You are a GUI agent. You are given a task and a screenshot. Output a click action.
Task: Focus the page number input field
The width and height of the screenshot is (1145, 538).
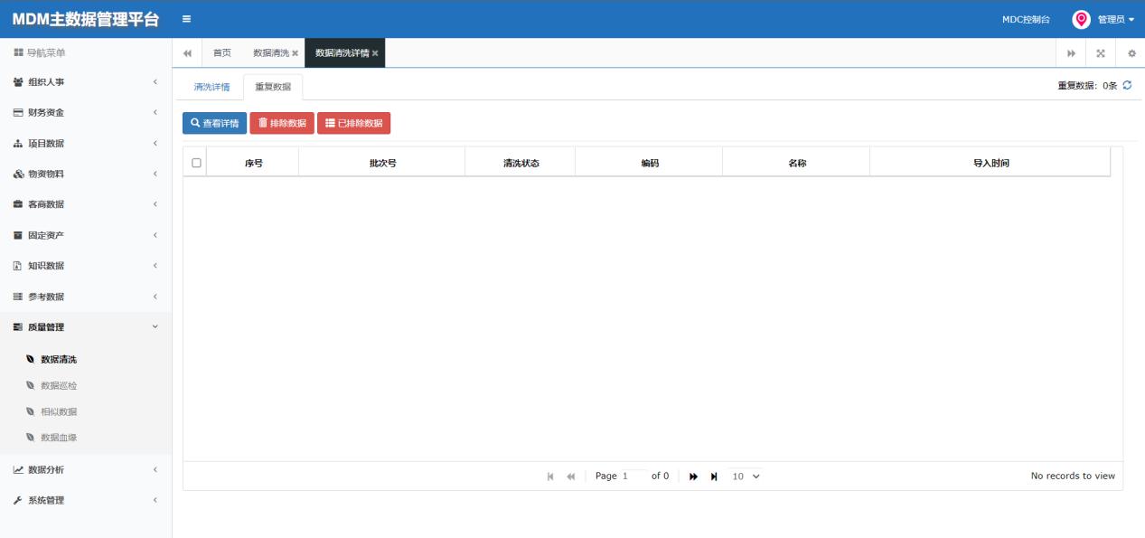coord(634,476)
